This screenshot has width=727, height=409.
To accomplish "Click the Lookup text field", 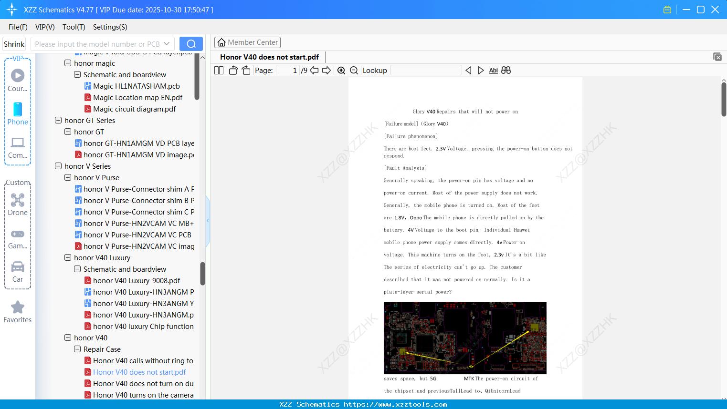I will click(426, 71).
